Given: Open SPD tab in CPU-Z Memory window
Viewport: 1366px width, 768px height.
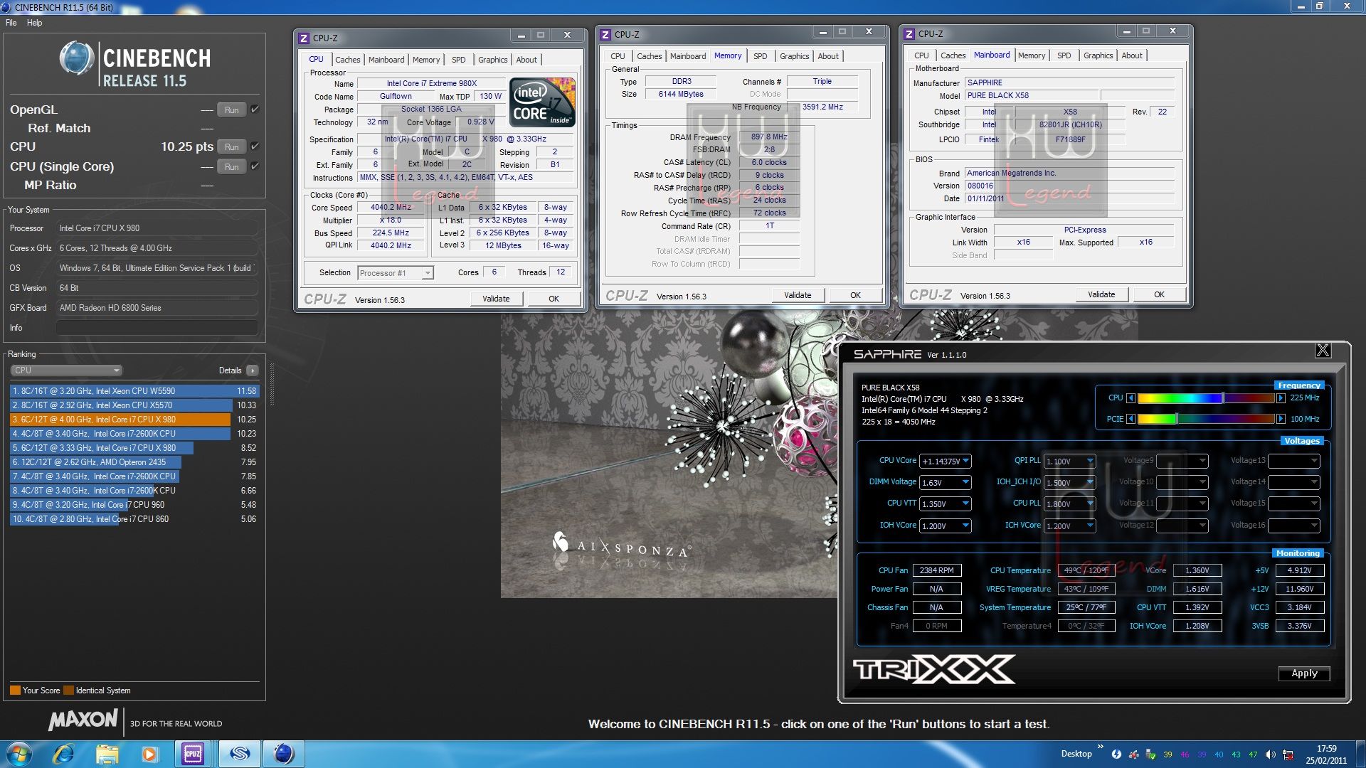Looking at the screenshot, I should pyautogui.click(x=761, y=56).
